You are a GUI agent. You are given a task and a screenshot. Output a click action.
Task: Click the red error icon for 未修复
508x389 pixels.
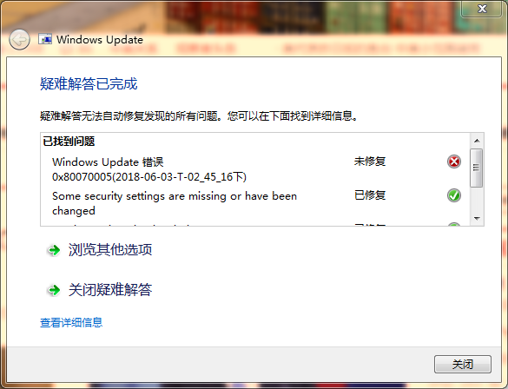pos(454,162)
